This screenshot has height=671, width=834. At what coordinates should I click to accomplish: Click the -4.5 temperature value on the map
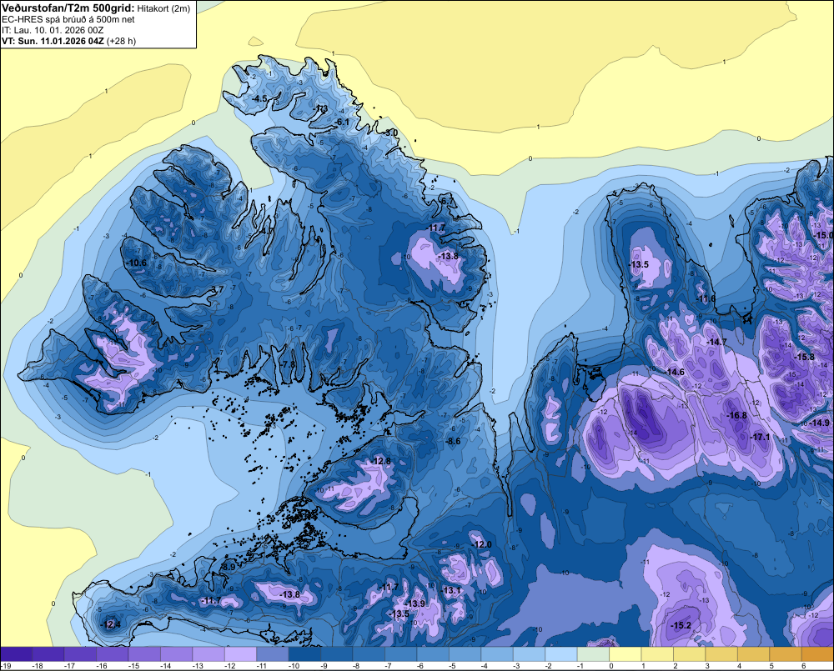[x=259, y=99]
